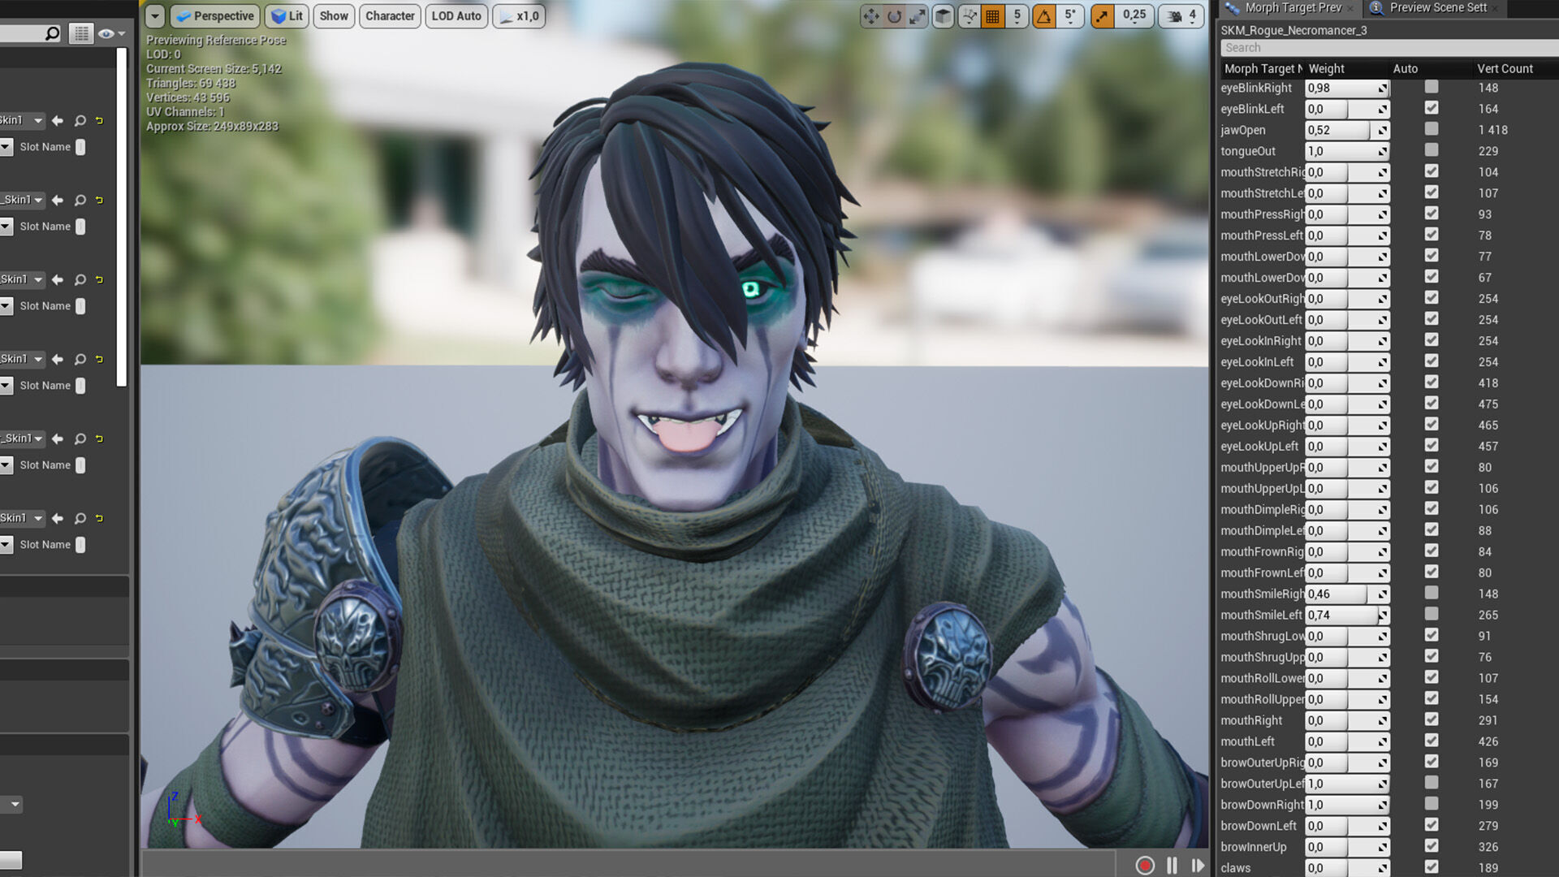This screenshot has height=877, width=1559.
Task: Open grid snap size dropdown showing 5
Action: tap(1017, 16)
